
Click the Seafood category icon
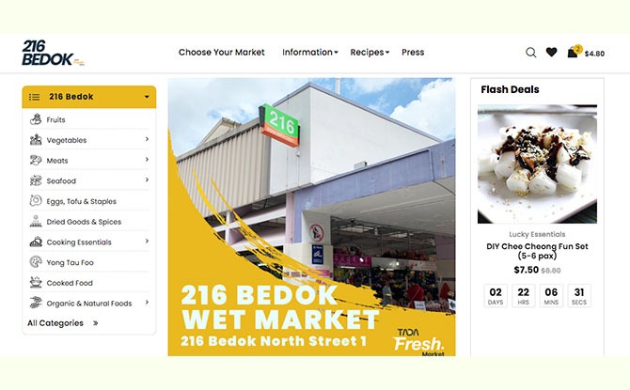(x=36, y=180)
